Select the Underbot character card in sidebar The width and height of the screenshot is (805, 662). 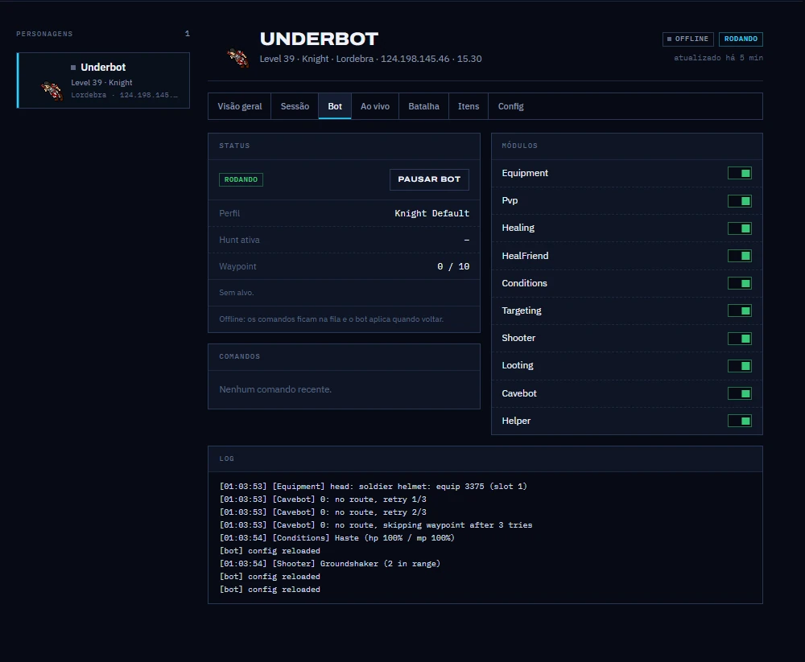pos(103,80)
